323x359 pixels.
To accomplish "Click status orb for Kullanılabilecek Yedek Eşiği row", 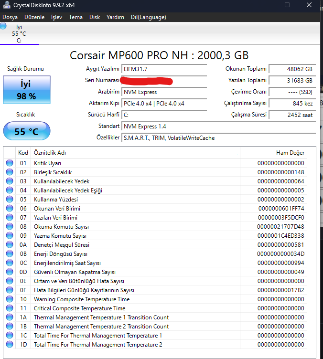I will 10,190.
